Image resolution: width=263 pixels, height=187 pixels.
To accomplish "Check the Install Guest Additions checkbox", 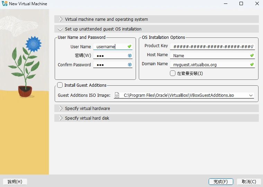I will click(x=60, y=85).
